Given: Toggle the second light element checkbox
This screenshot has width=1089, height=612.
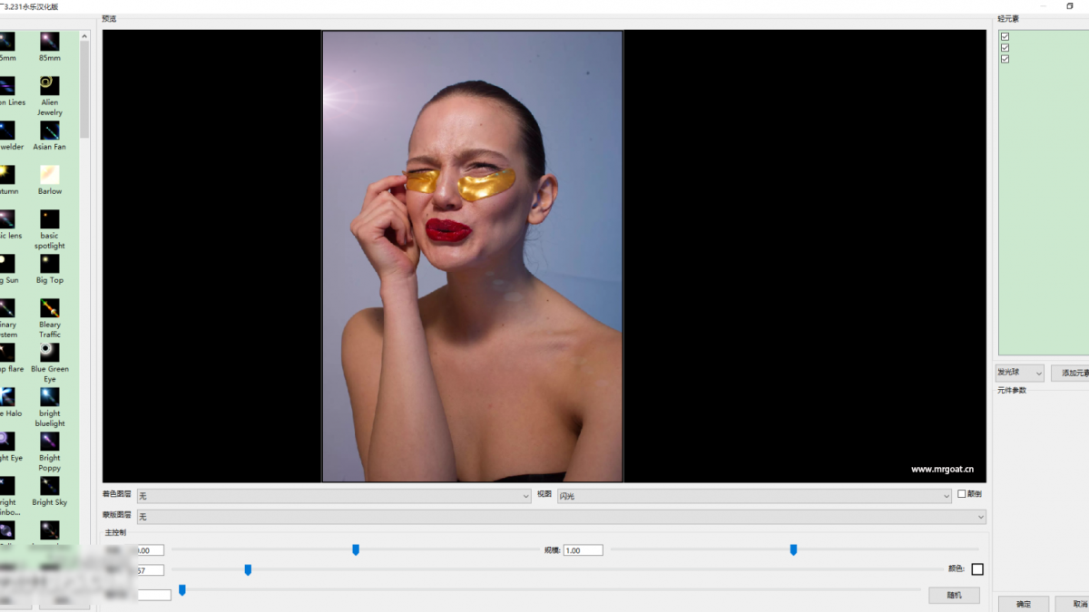Looking at the screenshot, I should pos(1005,48).
